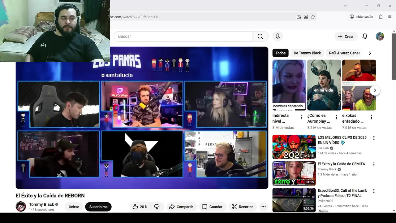
Task: Advance Shorts shelf with next arrow
Action: pos(375,90)
